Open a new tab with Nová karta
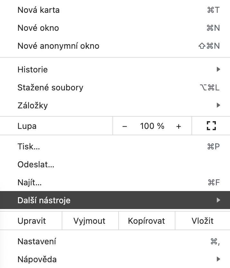The image size is (230, 268). tap(39, 10)
